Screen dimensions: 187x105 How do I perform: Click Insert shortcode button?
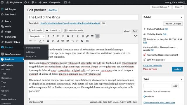pyautogui.click(x=74, y=30)
